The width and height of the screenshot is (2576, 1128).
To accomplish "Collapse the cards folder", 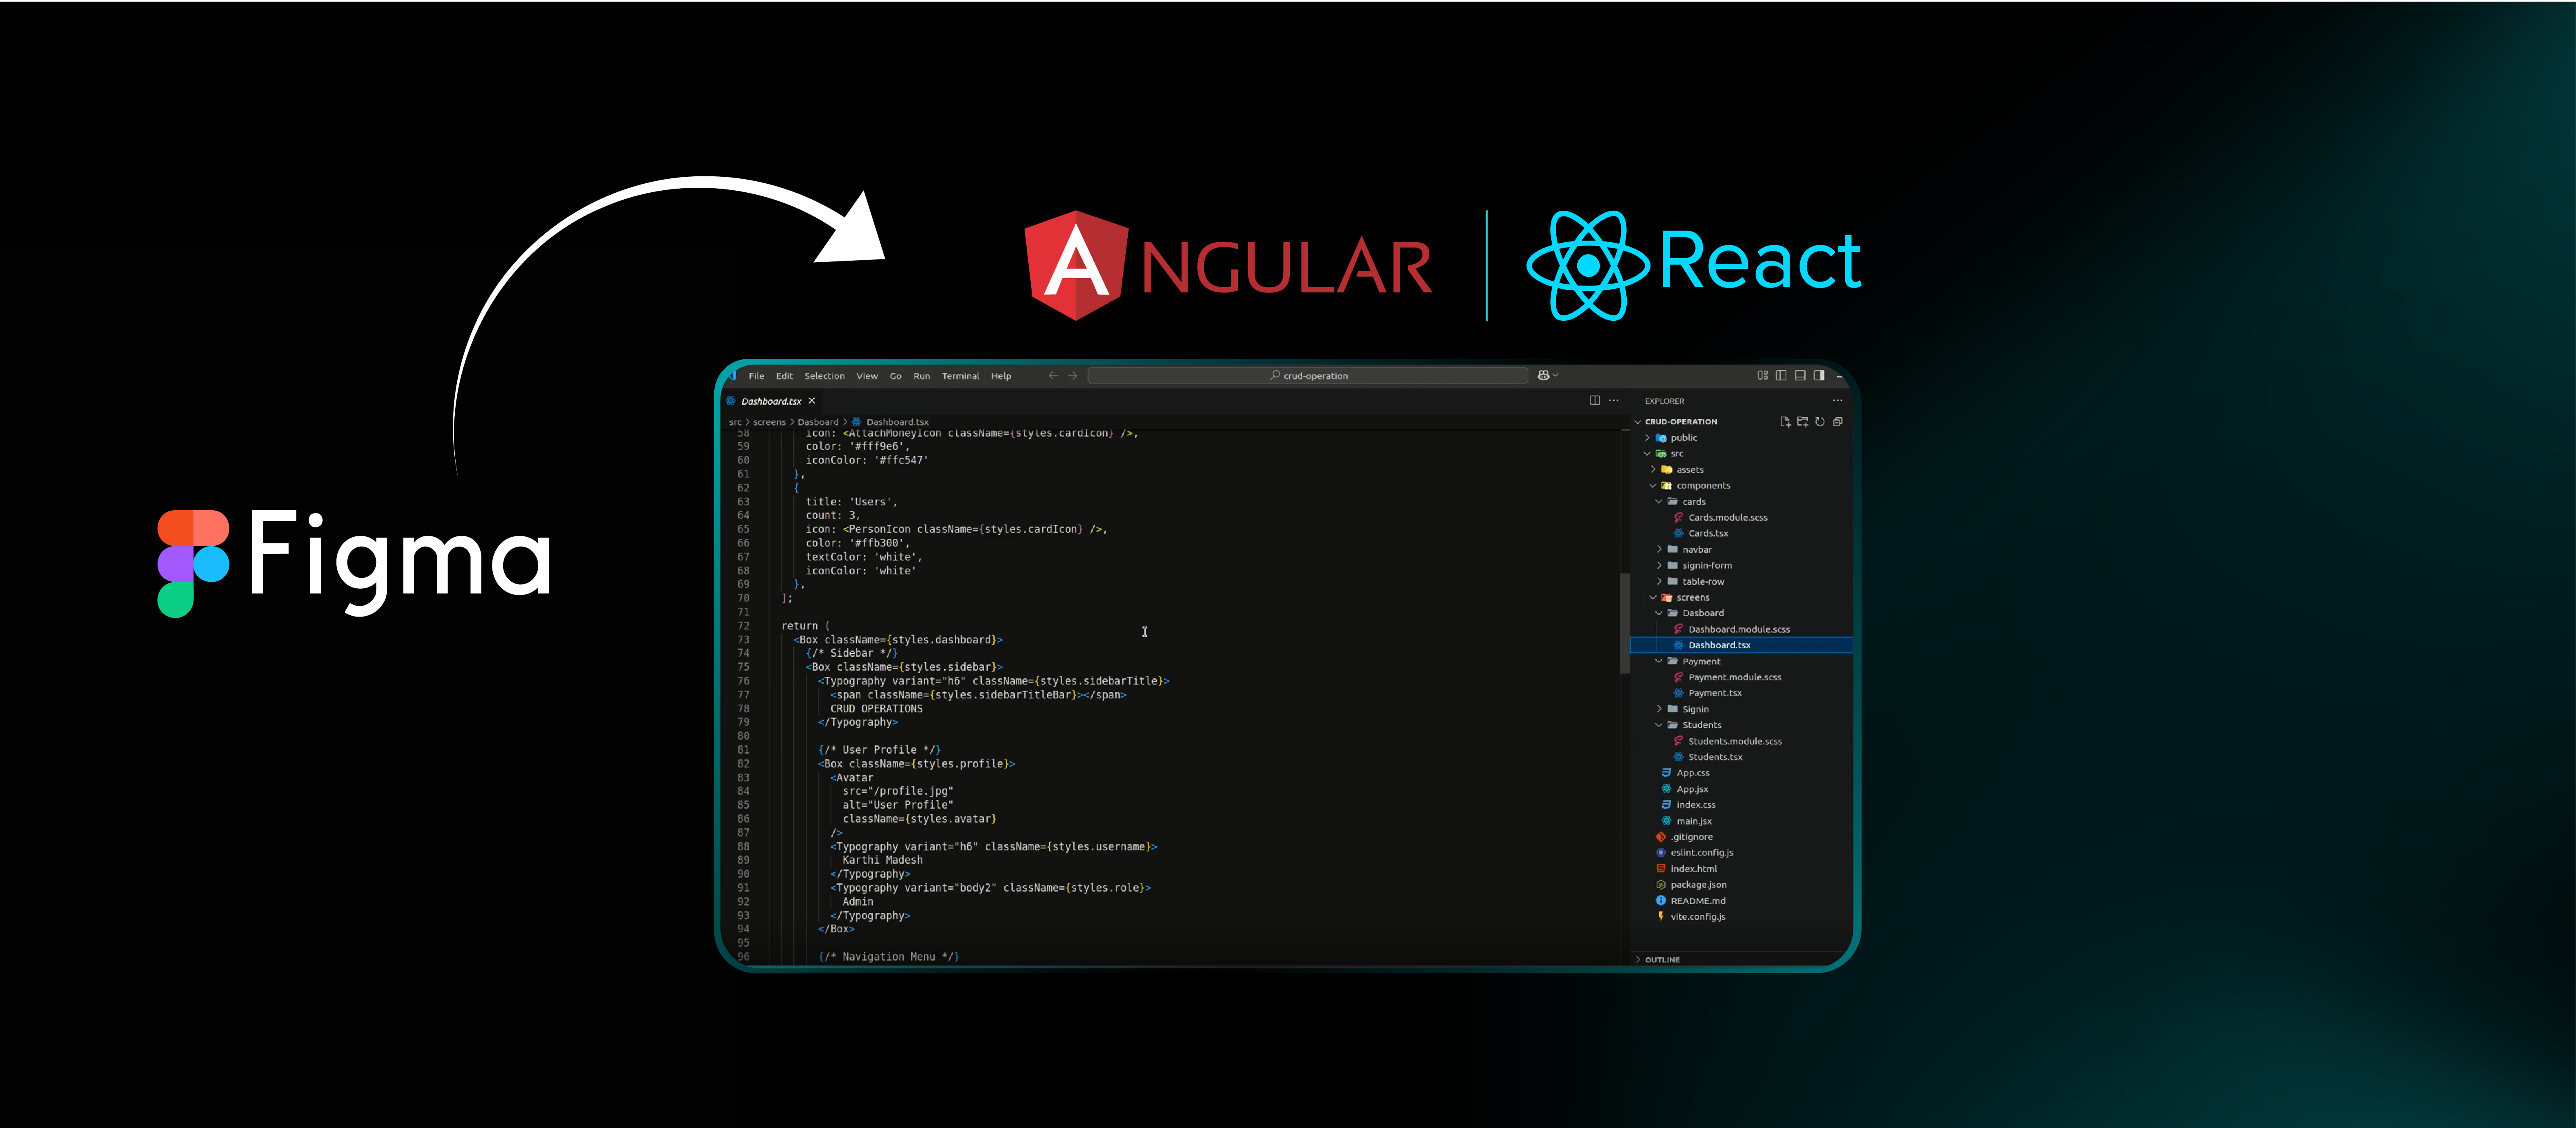I will pyautogui.click(x=1742, y=502).
